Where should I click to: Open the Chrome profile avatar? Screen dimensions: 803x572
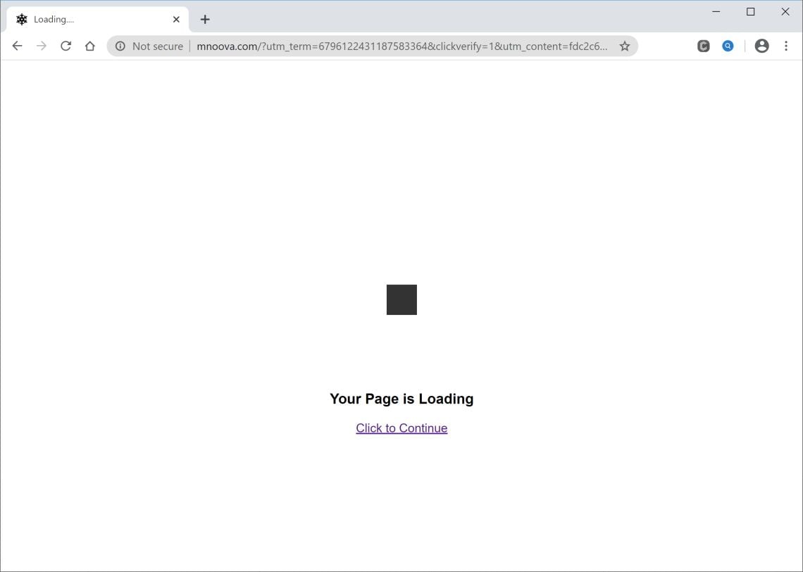pos(762,45)
